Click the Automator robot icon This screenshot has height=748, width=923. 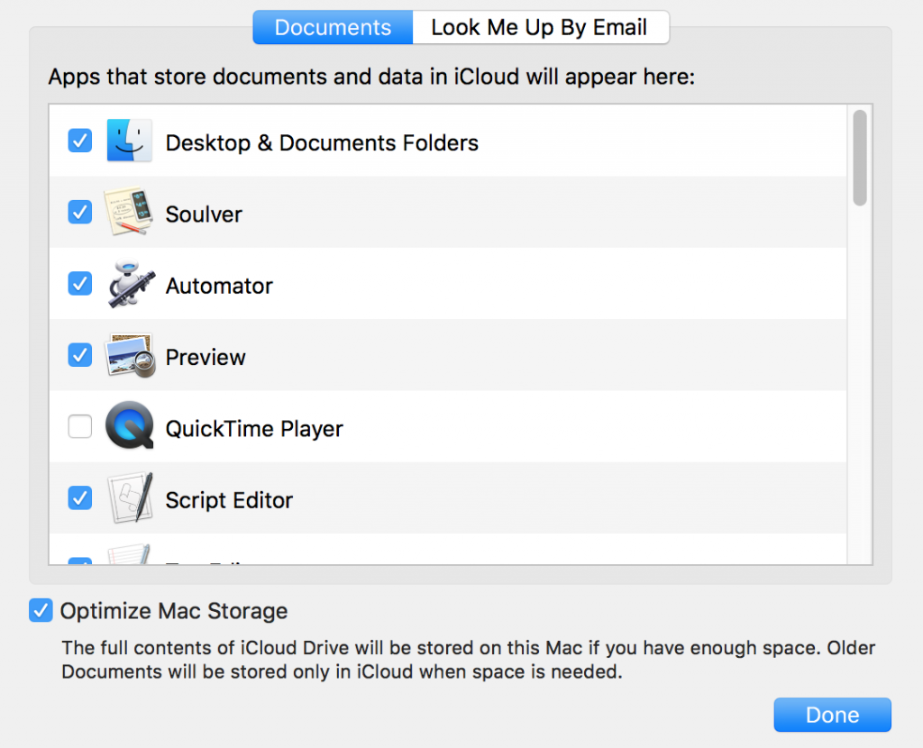tap(126, 284)
